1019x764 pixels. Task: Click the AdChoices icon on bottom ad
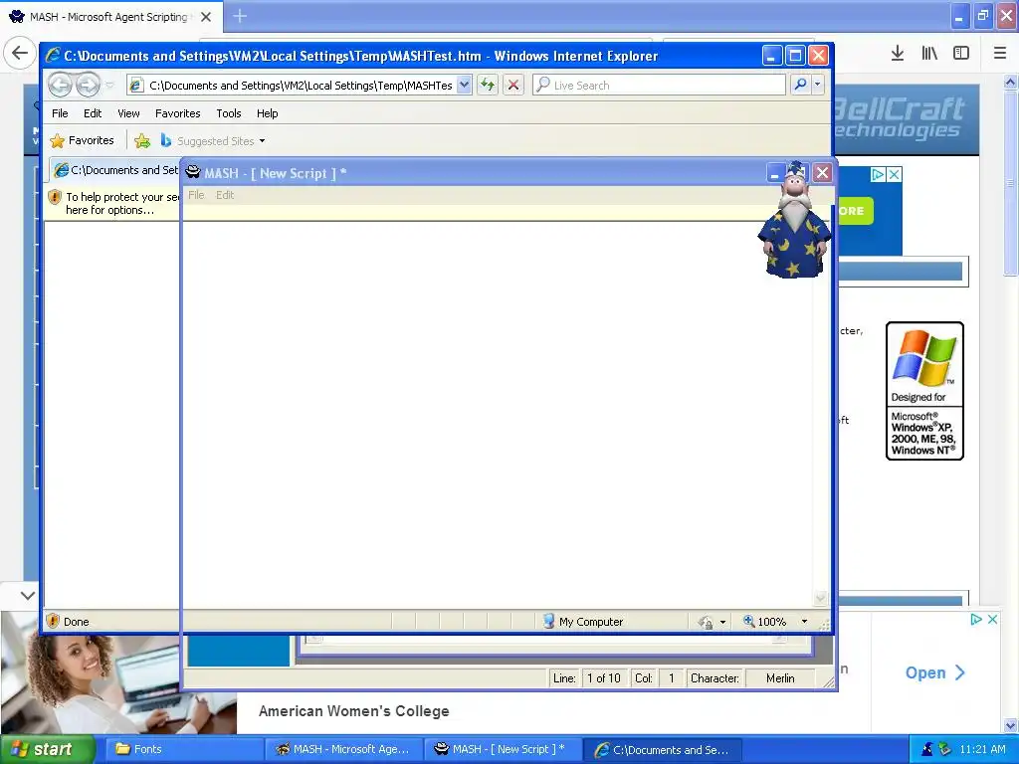pyautogui.click(x=976, y=619)
